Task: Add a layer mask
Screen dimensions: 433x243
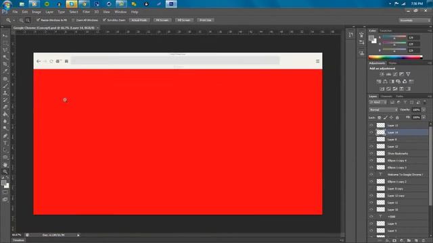Action: [x=394, y=240]
